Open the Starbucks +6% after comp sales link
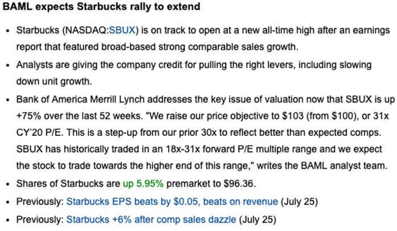 (151, 219)
